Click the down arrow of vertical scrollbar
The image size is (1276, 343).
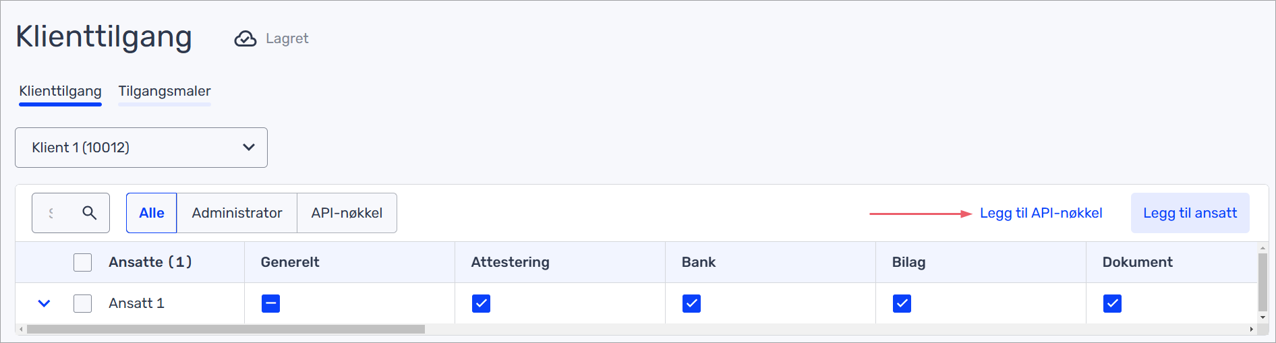click(1263, 317)
